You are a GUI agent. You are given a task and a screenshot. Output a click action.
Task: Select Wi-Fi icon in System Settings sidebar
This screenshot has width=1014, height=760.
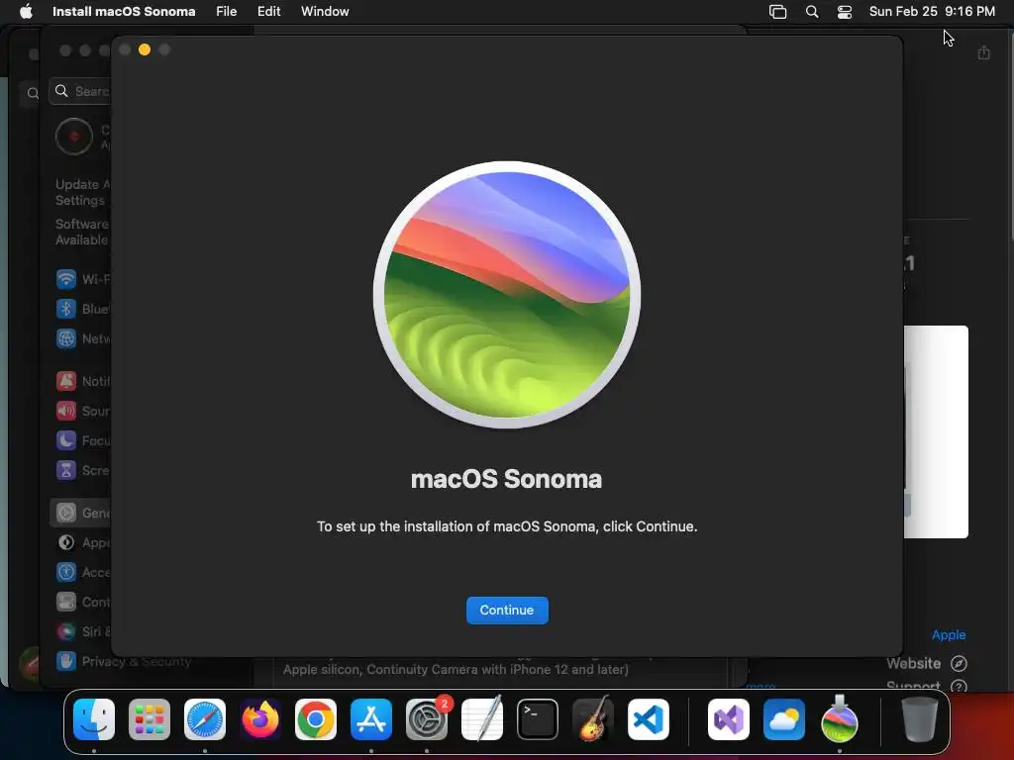66,279
